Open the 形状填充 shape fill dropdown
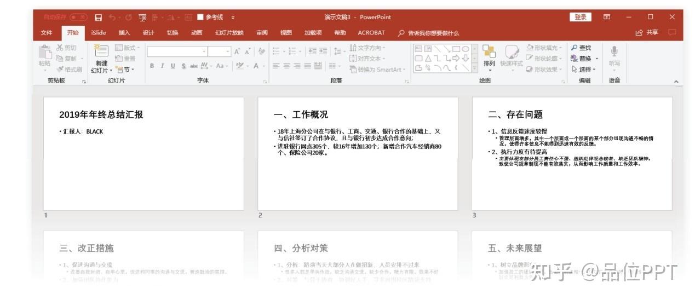The image size is (695, 299). tap(544, 48)
